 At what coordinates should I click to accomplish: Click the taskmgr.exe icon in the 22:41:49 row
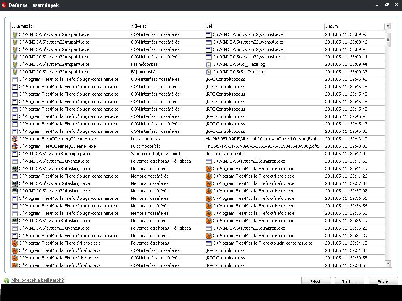point(15,169)
